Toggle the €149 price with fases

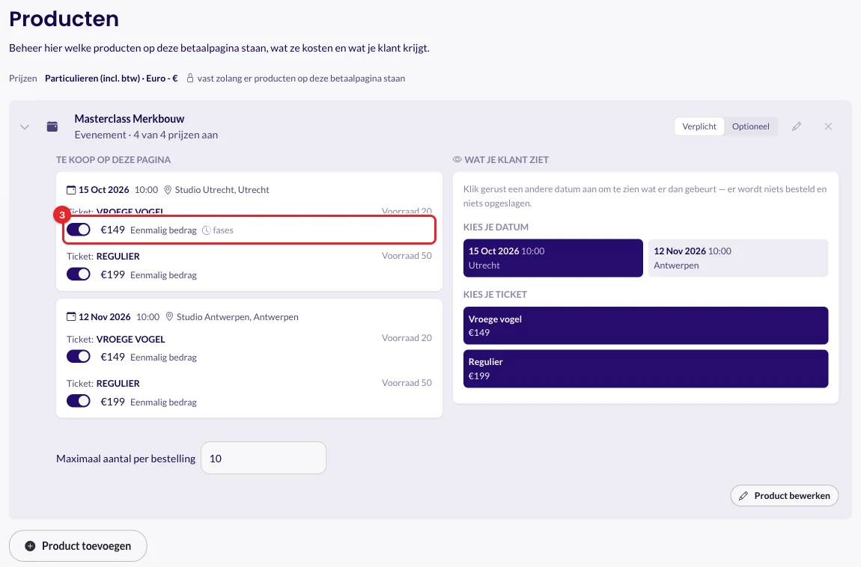pyautogui.click(x=79, y=230)
